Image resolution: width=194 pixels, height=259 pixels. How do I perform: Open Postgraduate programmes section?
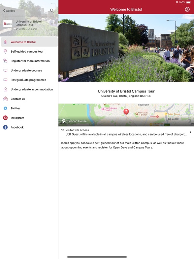pyautogui.click(x=29, y=80)
